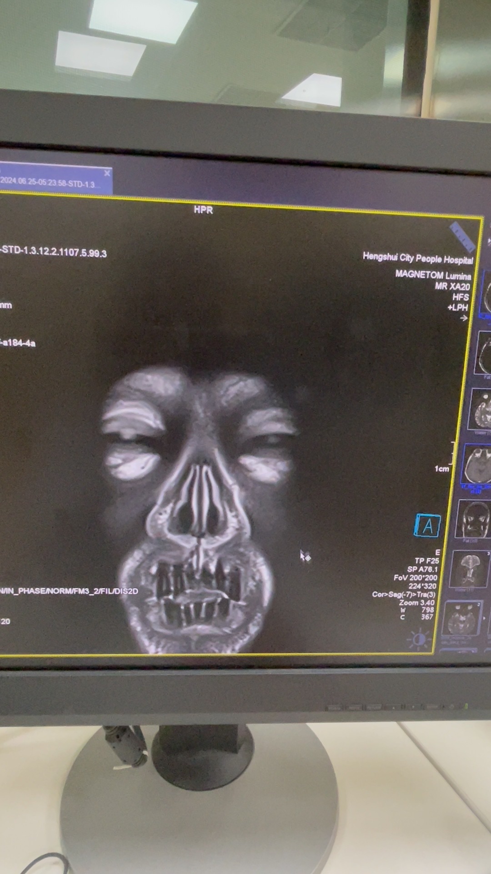
Task: Click the MAGNETOM Lumina label
Action: (x=433, y=275)
